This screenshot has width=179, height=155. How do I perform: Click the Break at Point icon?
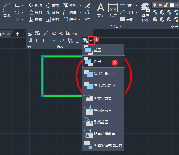click(x=46, y=41)
